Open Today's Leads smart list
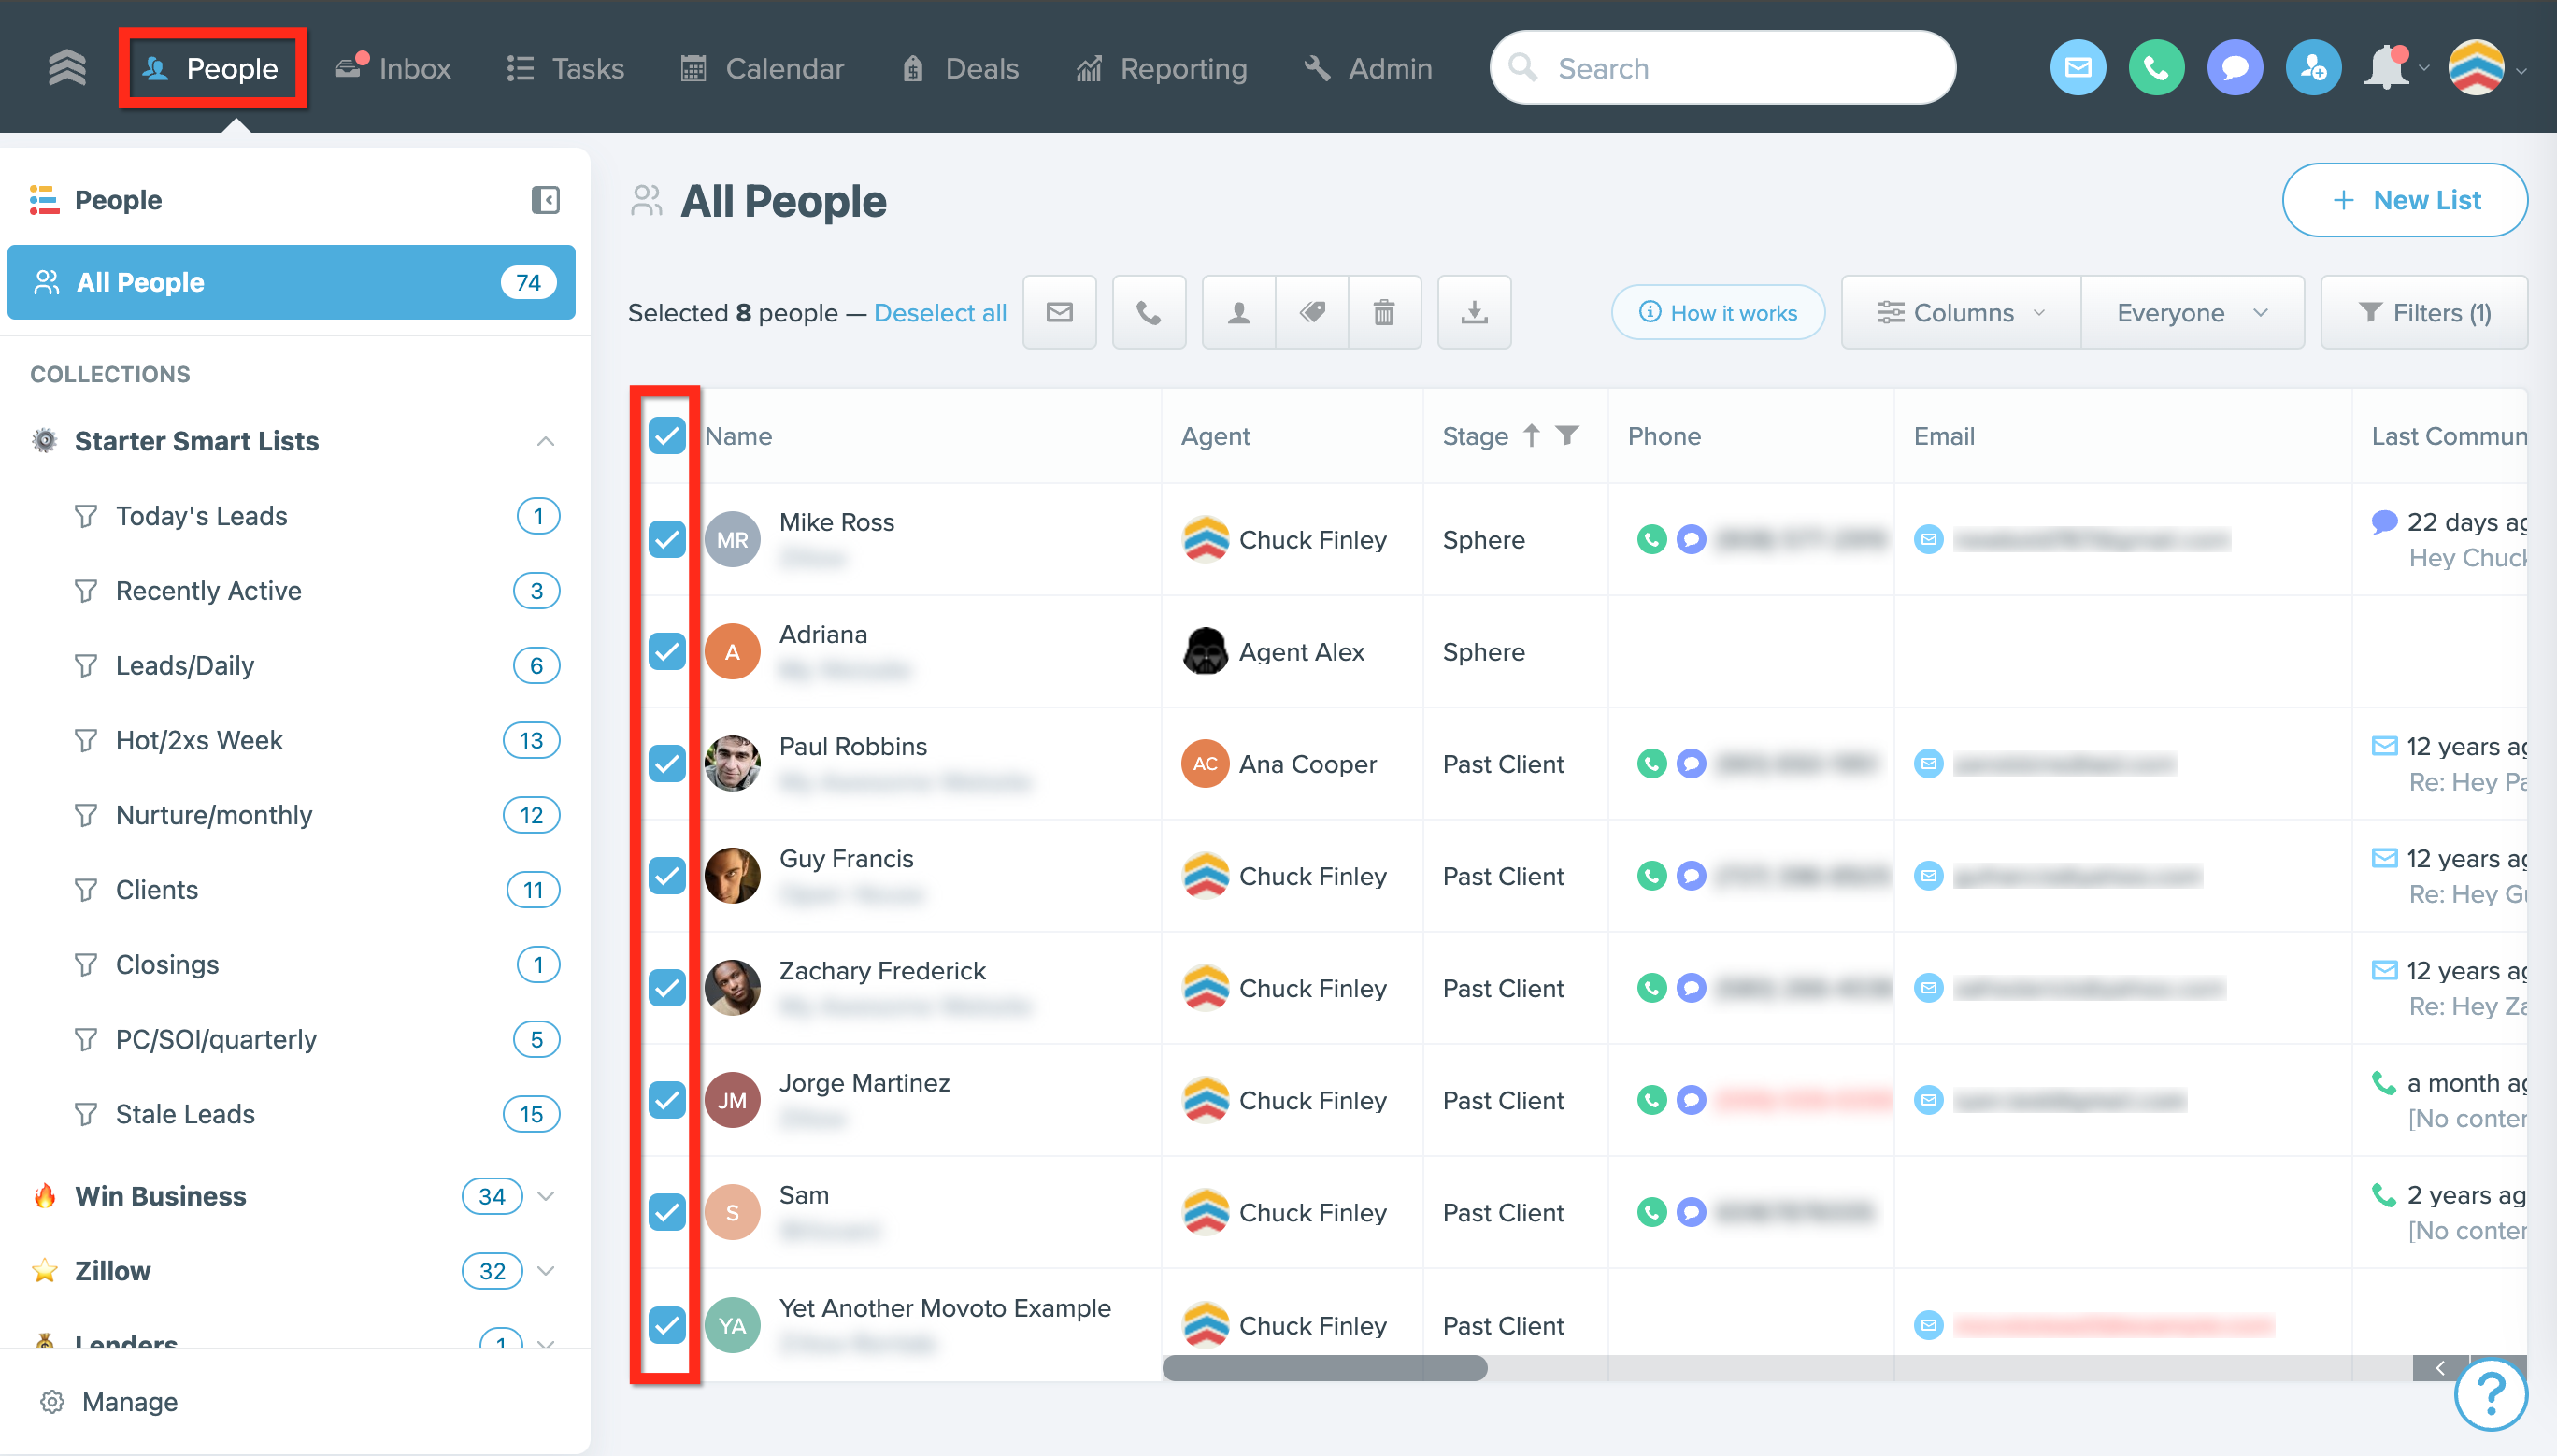Image resolution: width=2557 pixels, height=1456 pixels. click(201, 516)
